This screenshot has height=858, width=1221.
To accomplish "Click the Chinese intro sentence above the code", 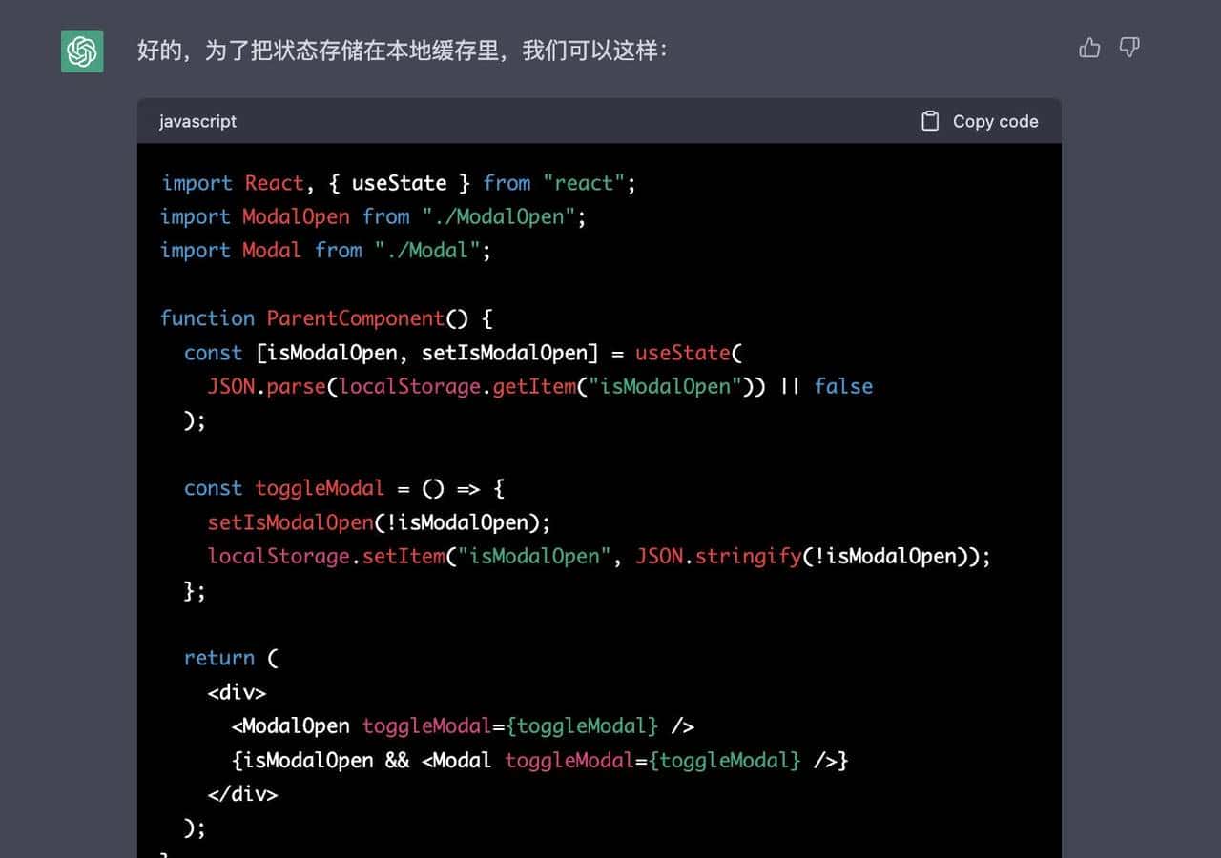I will (403, 51).
